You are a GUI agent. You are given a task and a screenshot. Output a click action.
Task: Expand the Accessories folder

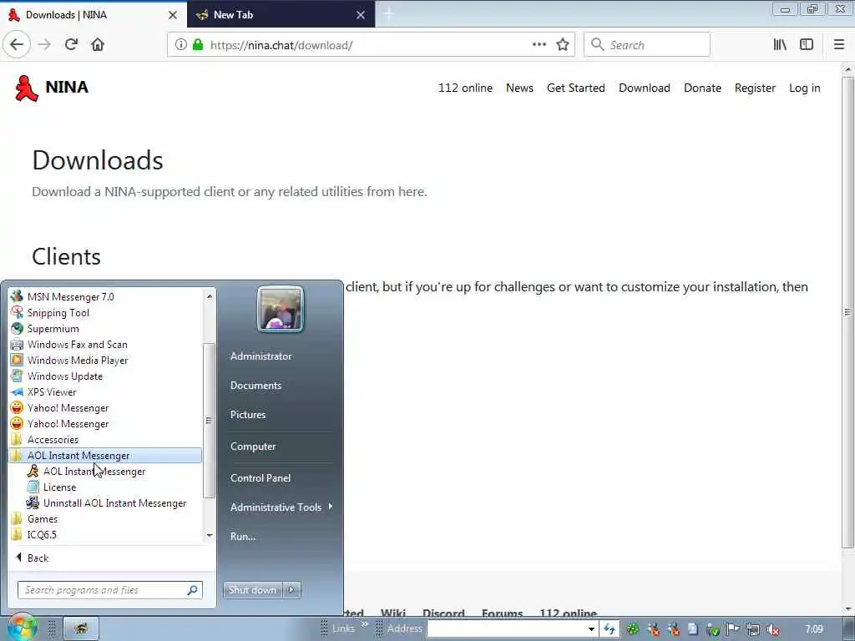(x=53, y=440)
